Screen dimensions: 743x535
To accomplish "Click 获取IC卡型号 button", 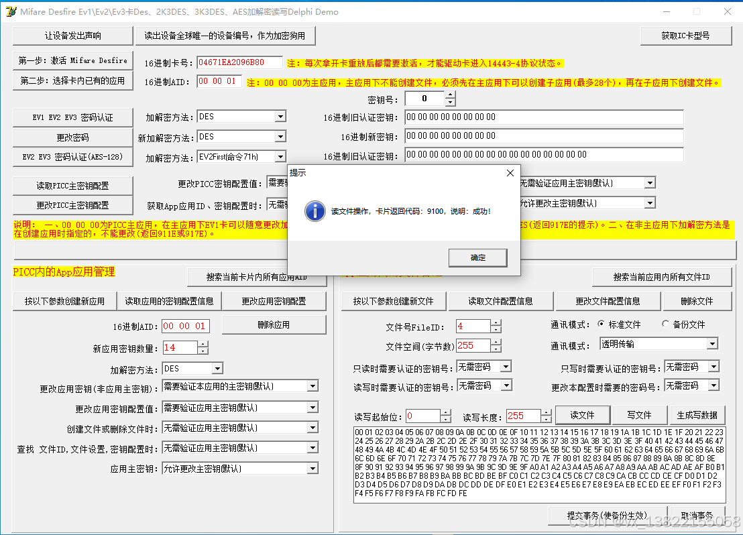I will (685, 36).
